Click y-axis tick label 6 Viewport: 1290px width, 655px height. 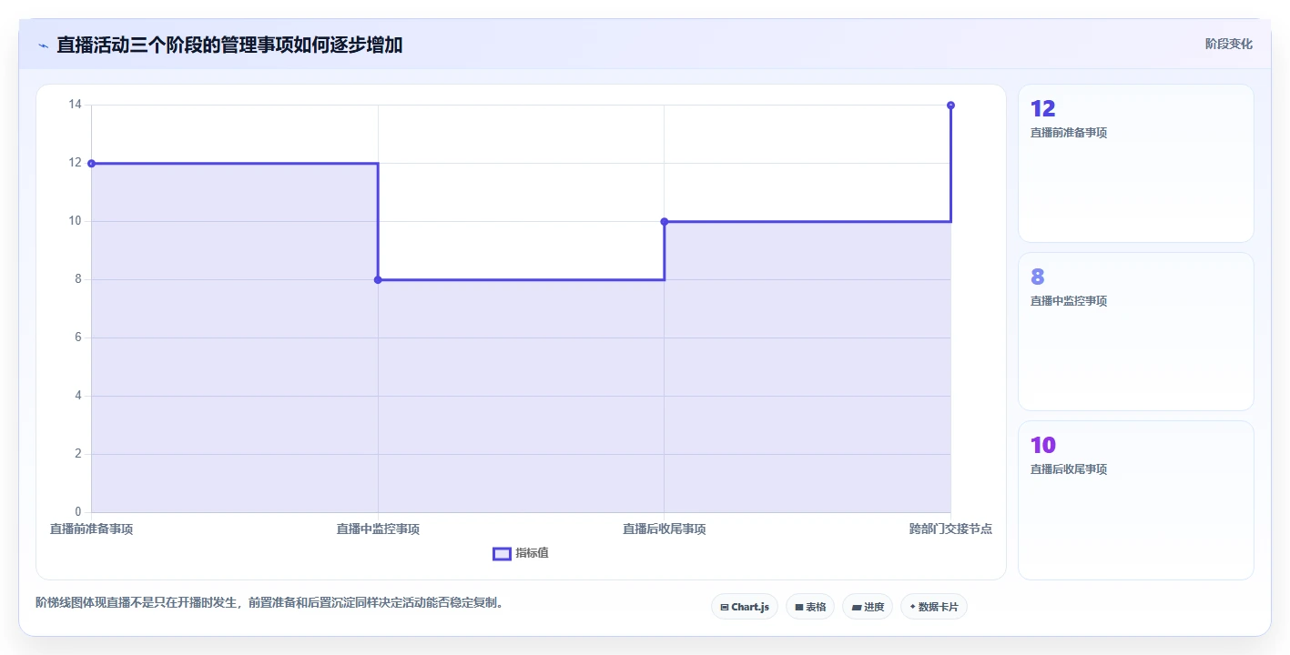78,338
